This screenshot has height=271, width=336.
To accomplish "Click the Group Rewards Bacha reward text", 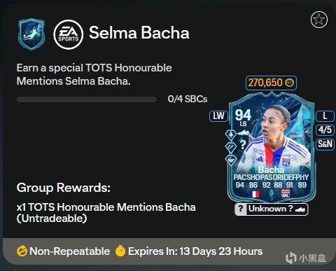I will point(106,213).
